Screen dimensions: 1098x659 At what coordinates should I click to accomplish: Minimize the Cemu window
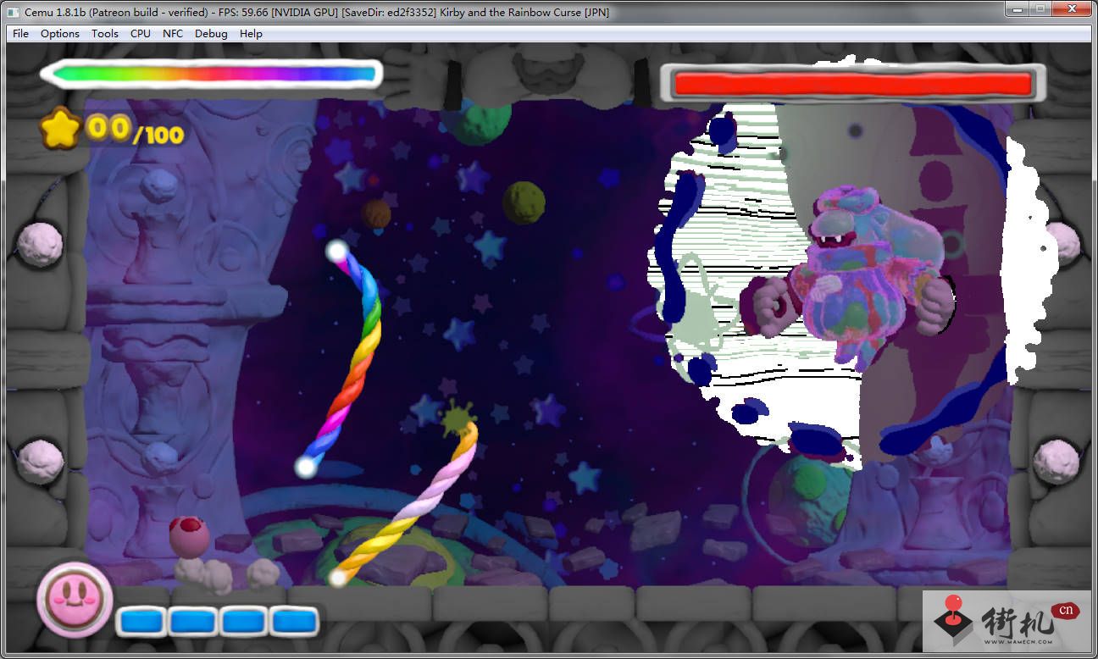[1018, 9]
